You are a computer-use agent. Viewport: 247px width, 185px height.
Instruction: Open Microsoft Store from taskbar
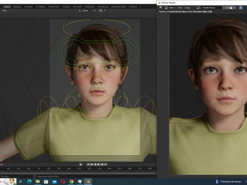point(46,181)
